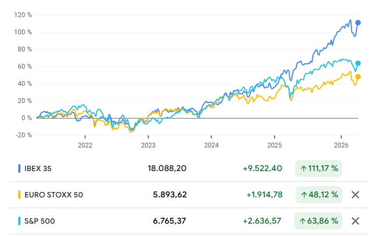Screen dimensions: 379x236
Task: Click the 2022 label on the time axis
Action: [x=85, y=145]
